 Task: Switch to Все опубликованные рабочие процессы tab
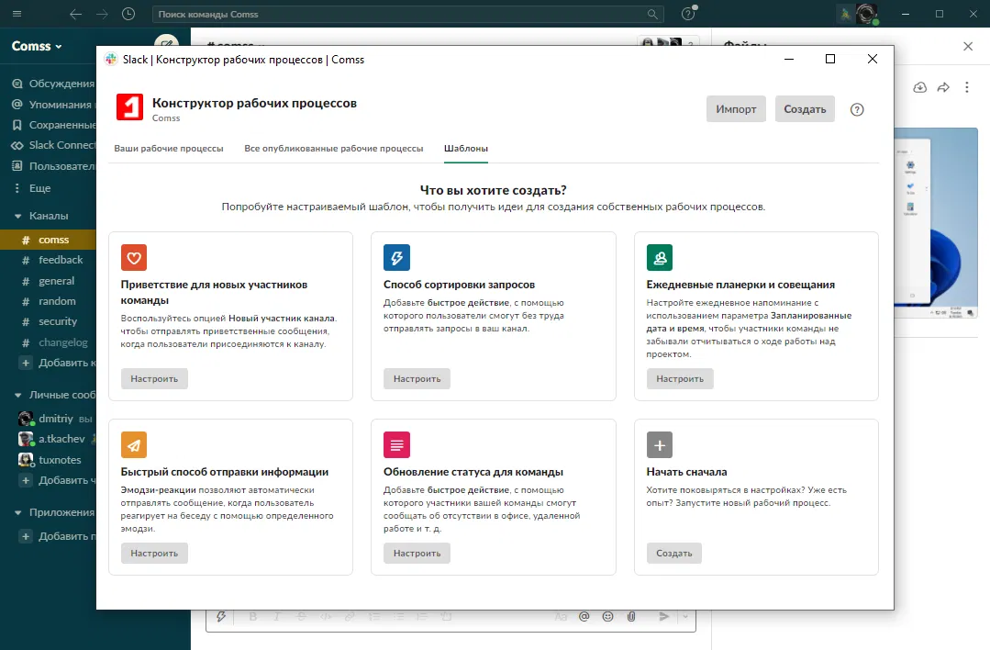333,149
